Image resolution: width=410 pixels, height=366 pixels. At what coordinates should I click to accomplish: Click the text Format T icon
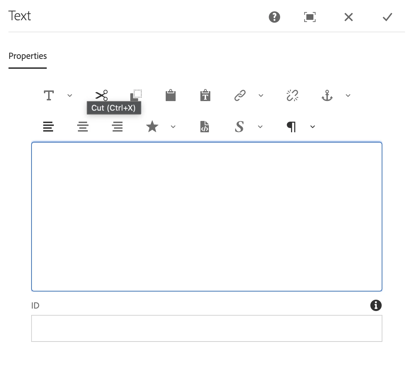49,95
